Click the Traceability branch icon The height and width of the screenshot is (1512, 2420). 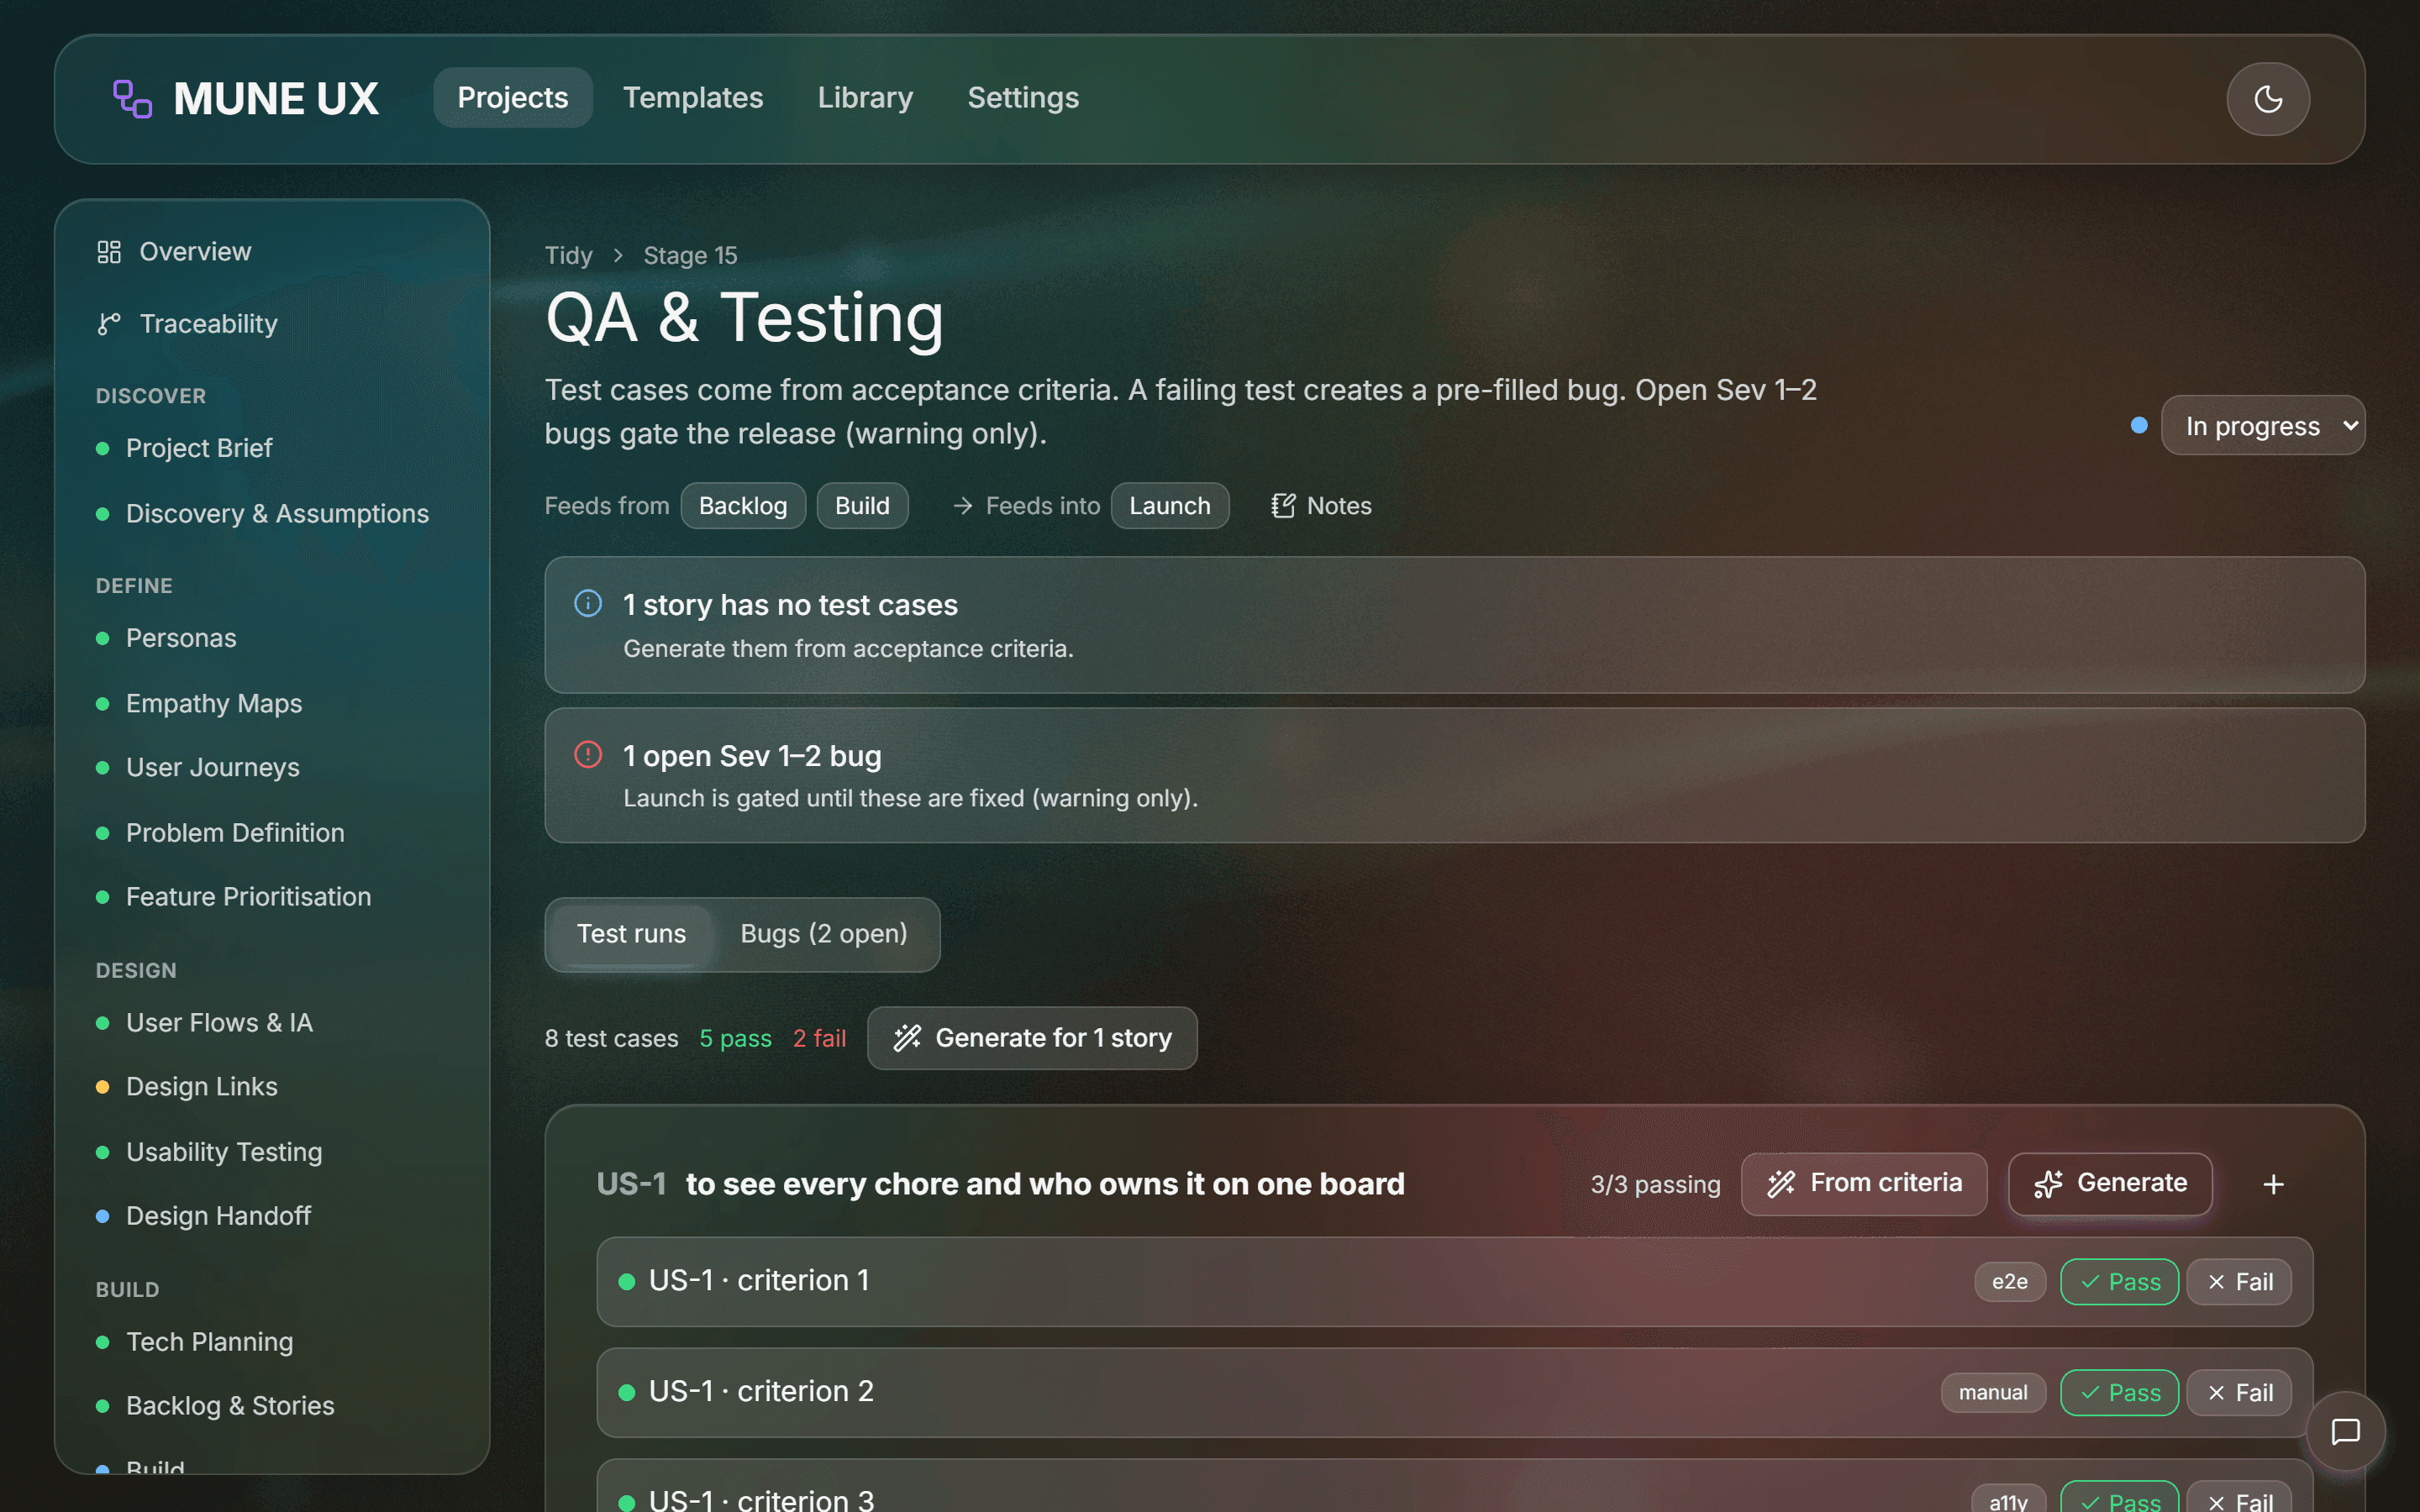109,324
